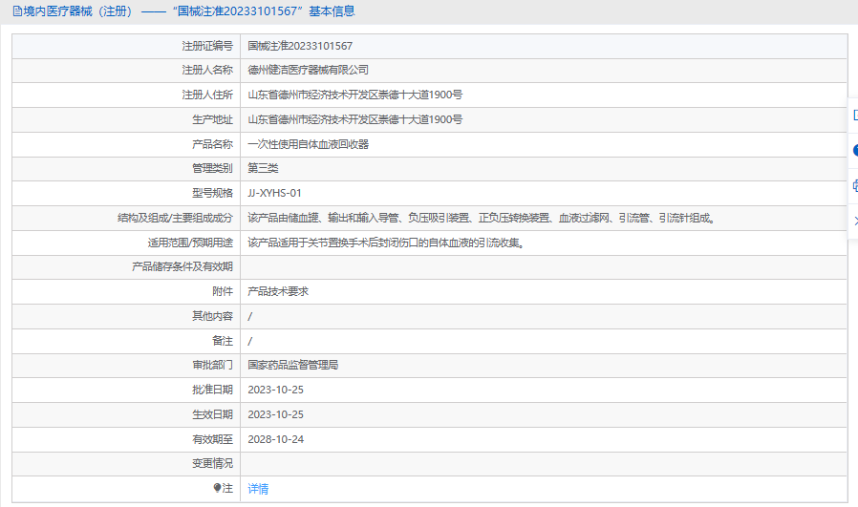The image size is (858, 507).
Task: Click the 审批部门 row label
Action: [212, 365]
